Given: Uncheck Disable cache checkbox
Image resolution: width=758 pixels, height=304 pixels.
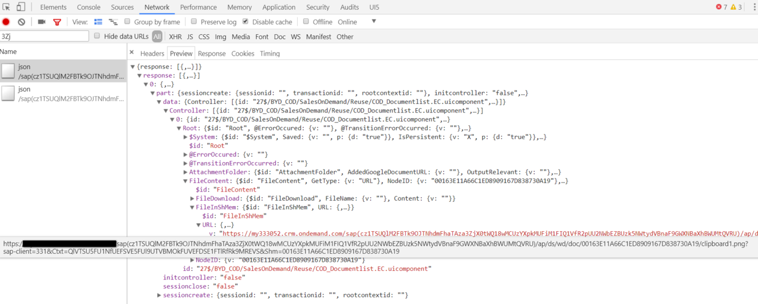Looking at the screenshot, I should pos(245,21).
